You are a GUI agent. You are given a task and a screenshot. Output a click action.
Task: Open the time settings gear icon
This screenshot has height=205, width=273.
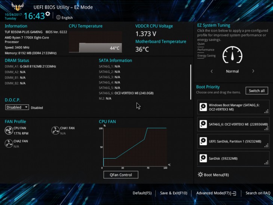[x=48, y=14]
